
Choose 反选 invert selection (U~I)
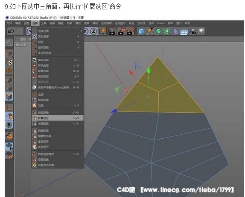click(x=58, y=105)
